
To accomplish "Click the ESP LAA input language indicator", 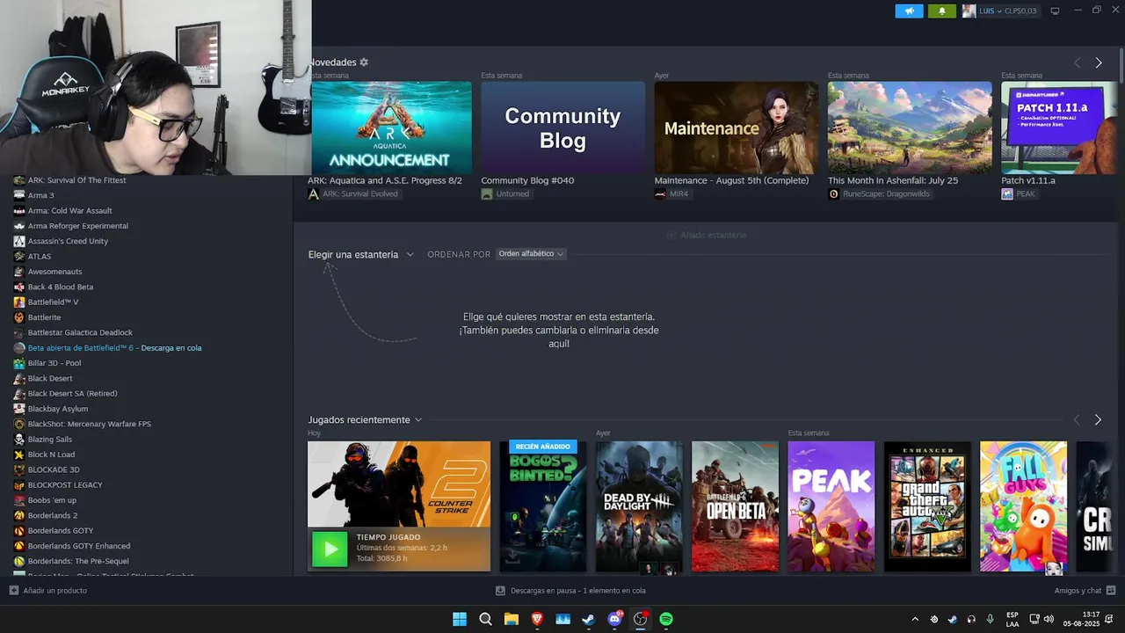I will pyautogui.click(x=1012, y=619).
